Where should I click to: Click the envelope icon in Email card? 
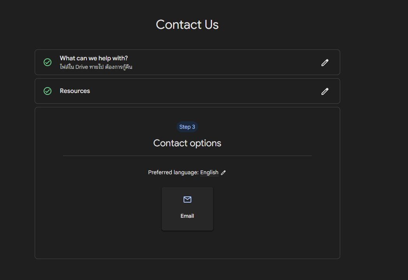187,199
